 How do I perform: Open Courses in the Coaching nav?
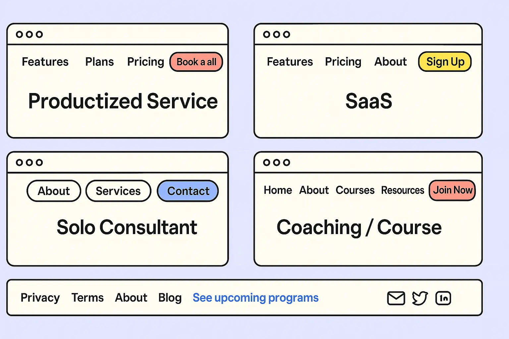coord(355,190)
